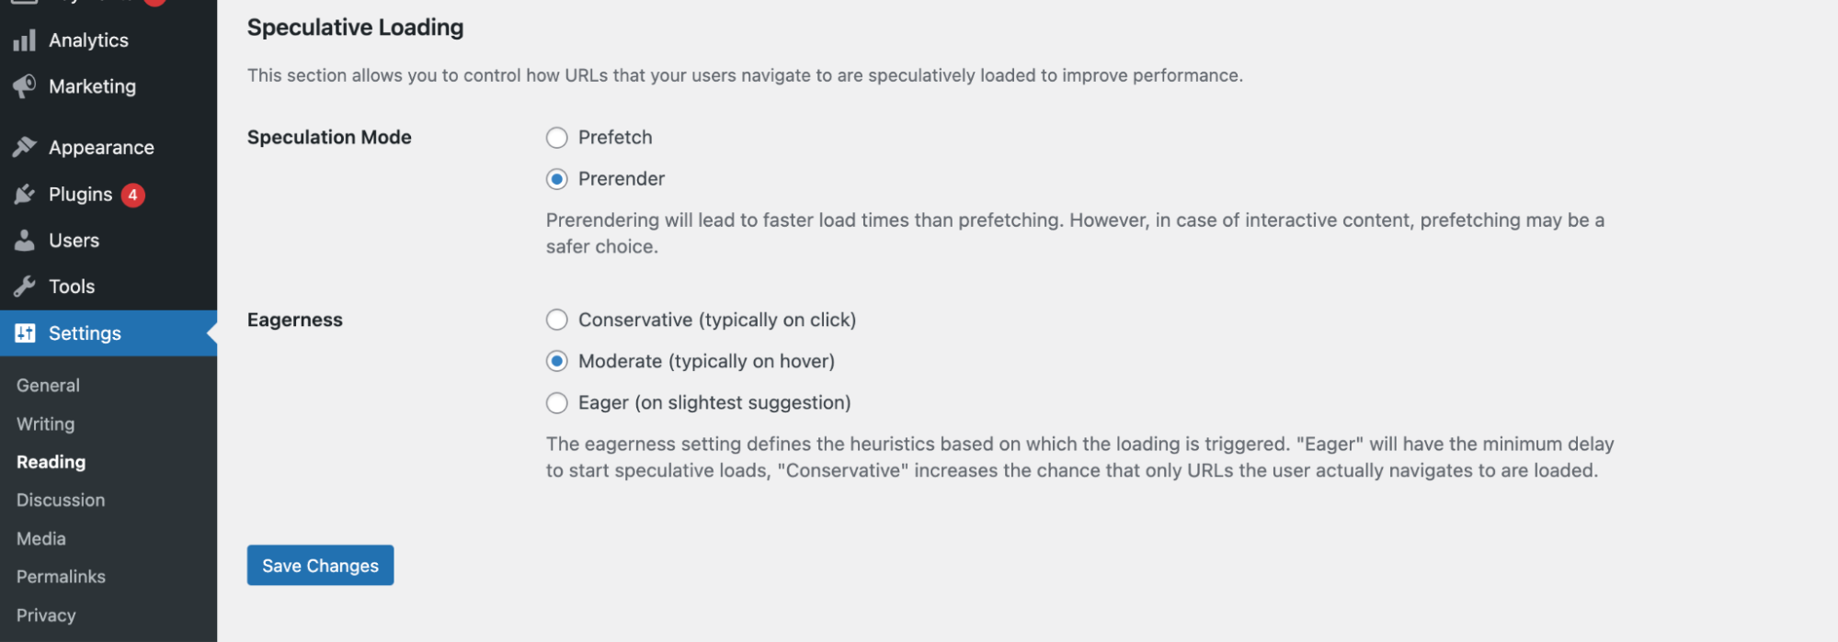Open Discussion settings submenu
The image size is (1838, 642).
[x=61, y=501]
